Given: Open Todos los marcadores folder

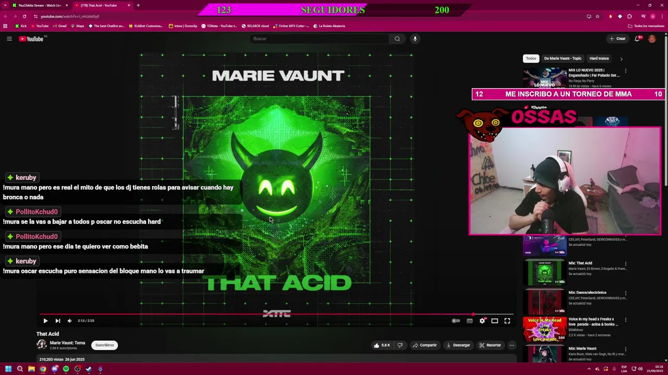Looking at the screenshot, I should pyautogui.click(x=647, y=26).
